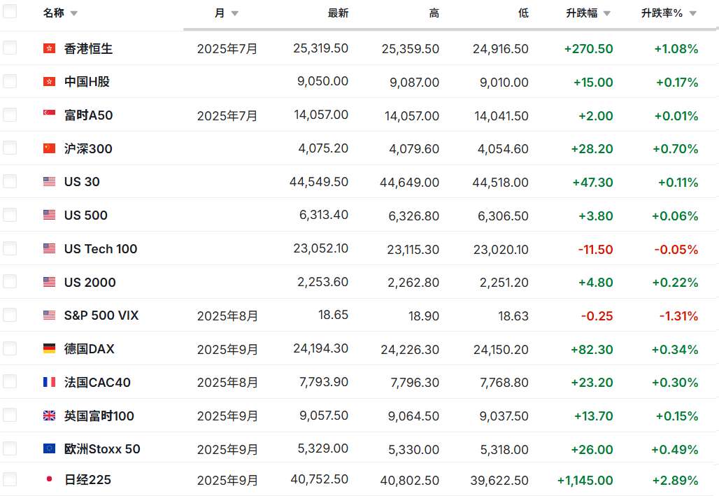
Task: Open the 中国H股 index link
Action: pyautogui.click(x=87, y=82)
